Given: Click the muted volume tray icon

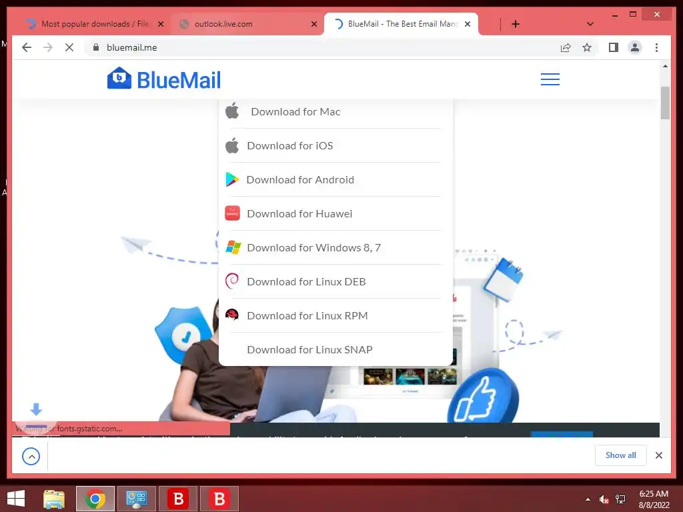Looking at the screenshot, I should coord(604,499).
